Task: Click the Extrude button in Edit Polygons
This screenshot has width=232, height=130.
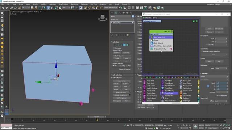Action: 116,84
